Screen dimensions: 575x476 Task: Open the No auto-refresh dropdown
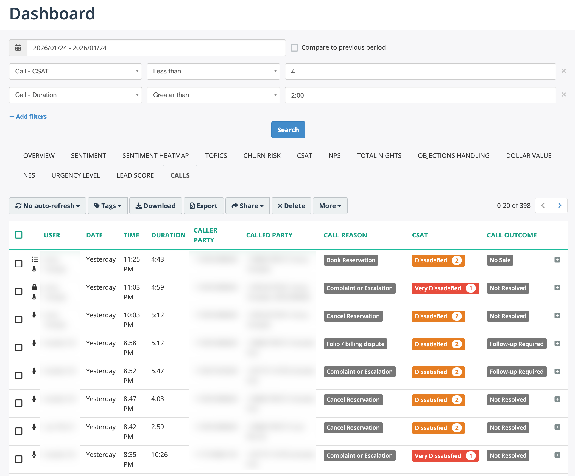(48, 206)
